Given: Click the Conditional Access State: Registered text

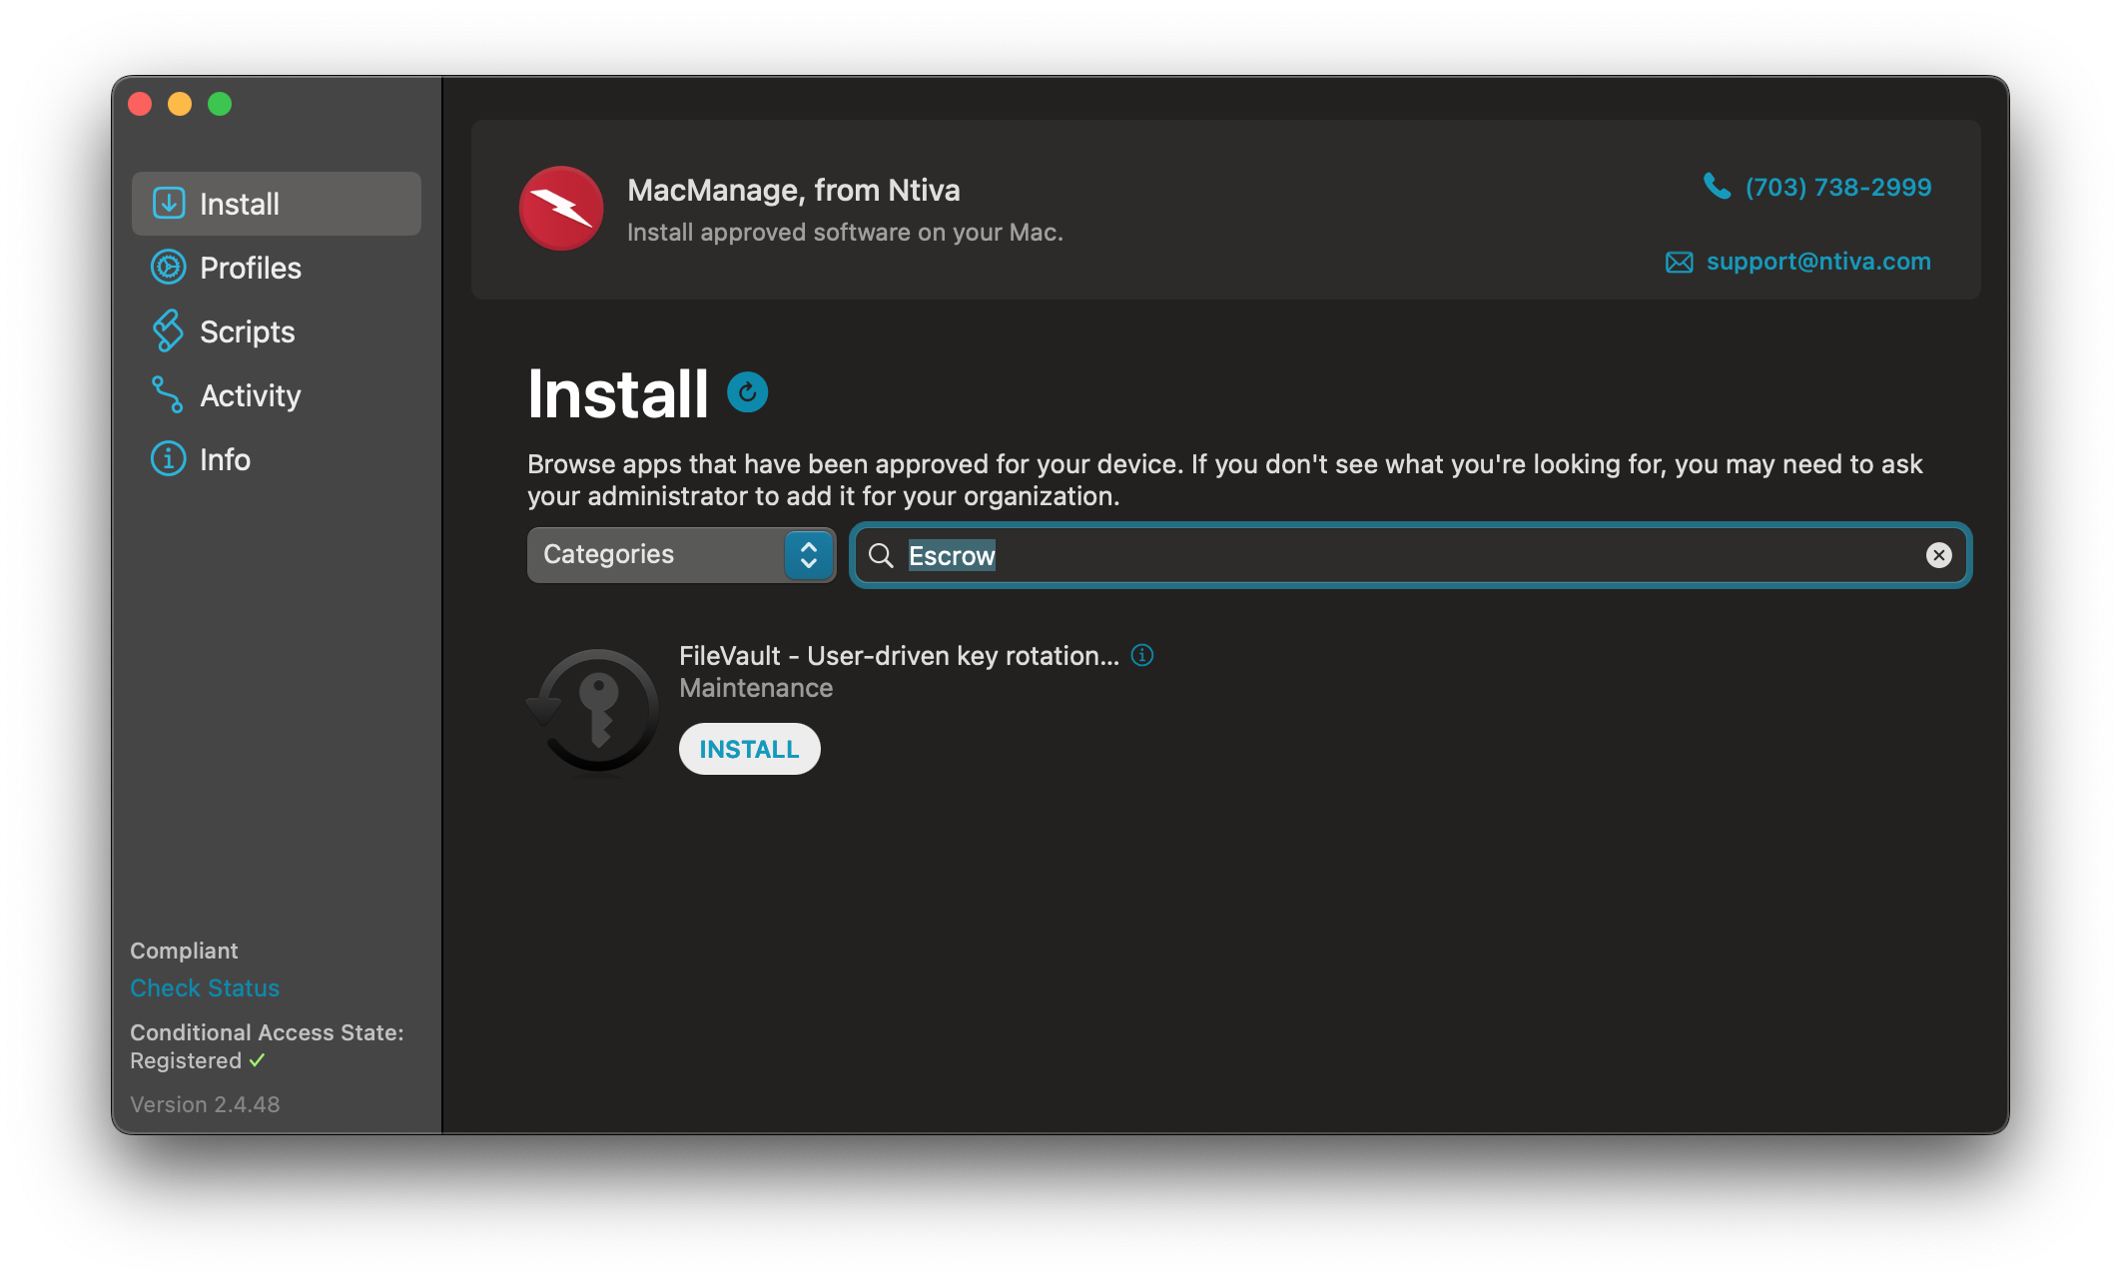Looking at the screenshot, I should pyautogui.click(x=267, y=1046).
